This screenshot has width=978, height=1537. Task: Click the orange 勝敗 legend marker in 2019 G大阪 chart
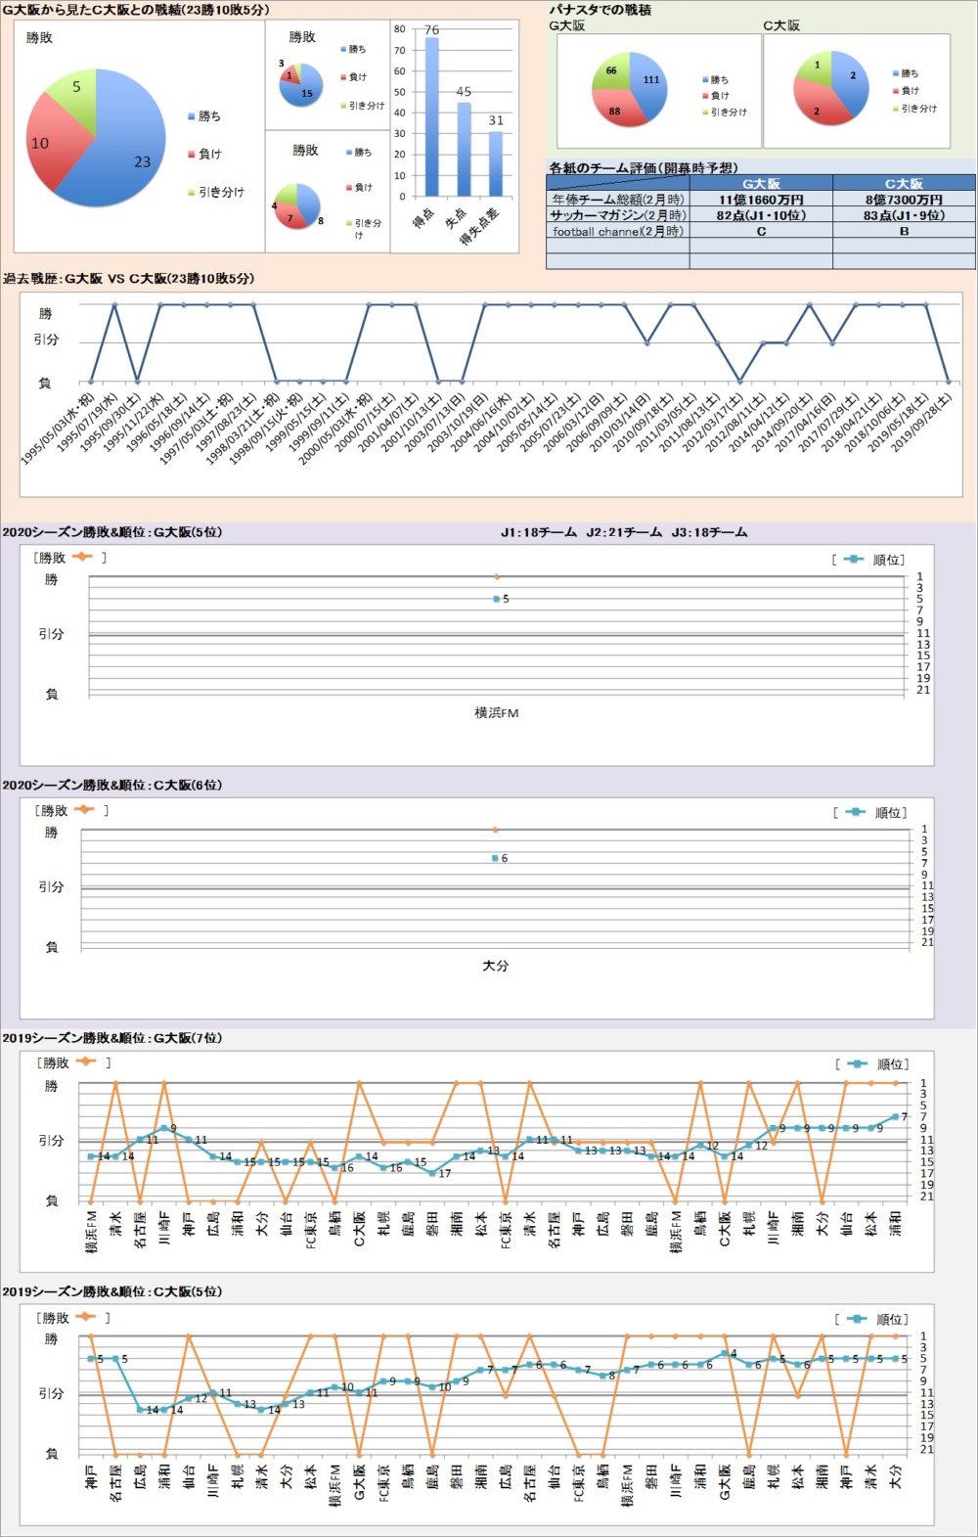(x=85, y=1062)
